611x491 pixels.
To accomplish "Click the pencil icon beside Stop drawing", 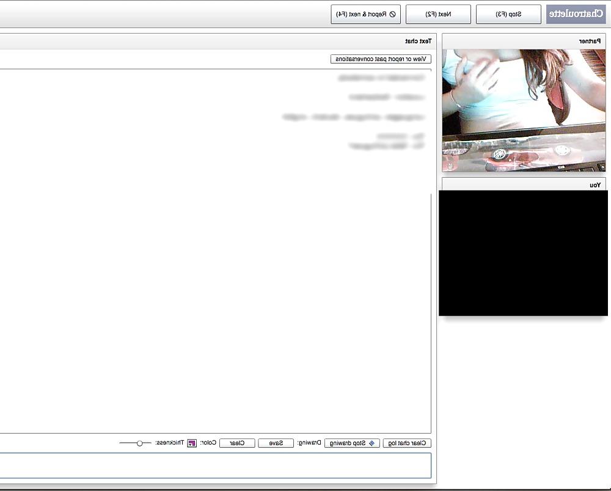I will [x=371, y=443].
